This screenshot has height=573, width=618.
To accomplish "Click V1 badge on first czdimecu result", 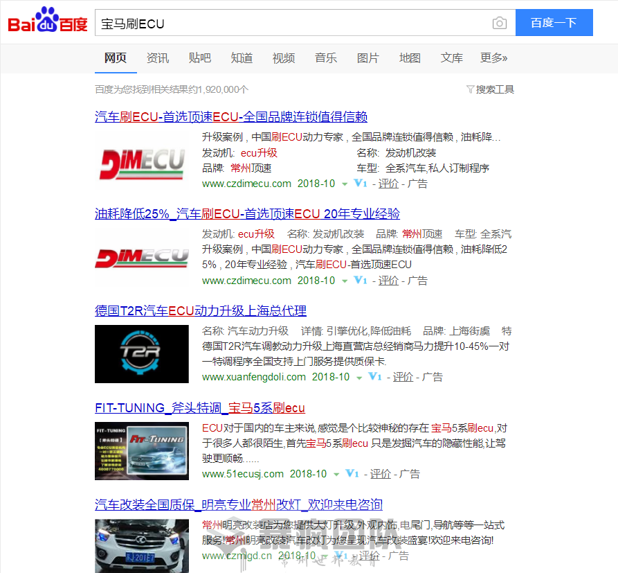I will point(361,183).
